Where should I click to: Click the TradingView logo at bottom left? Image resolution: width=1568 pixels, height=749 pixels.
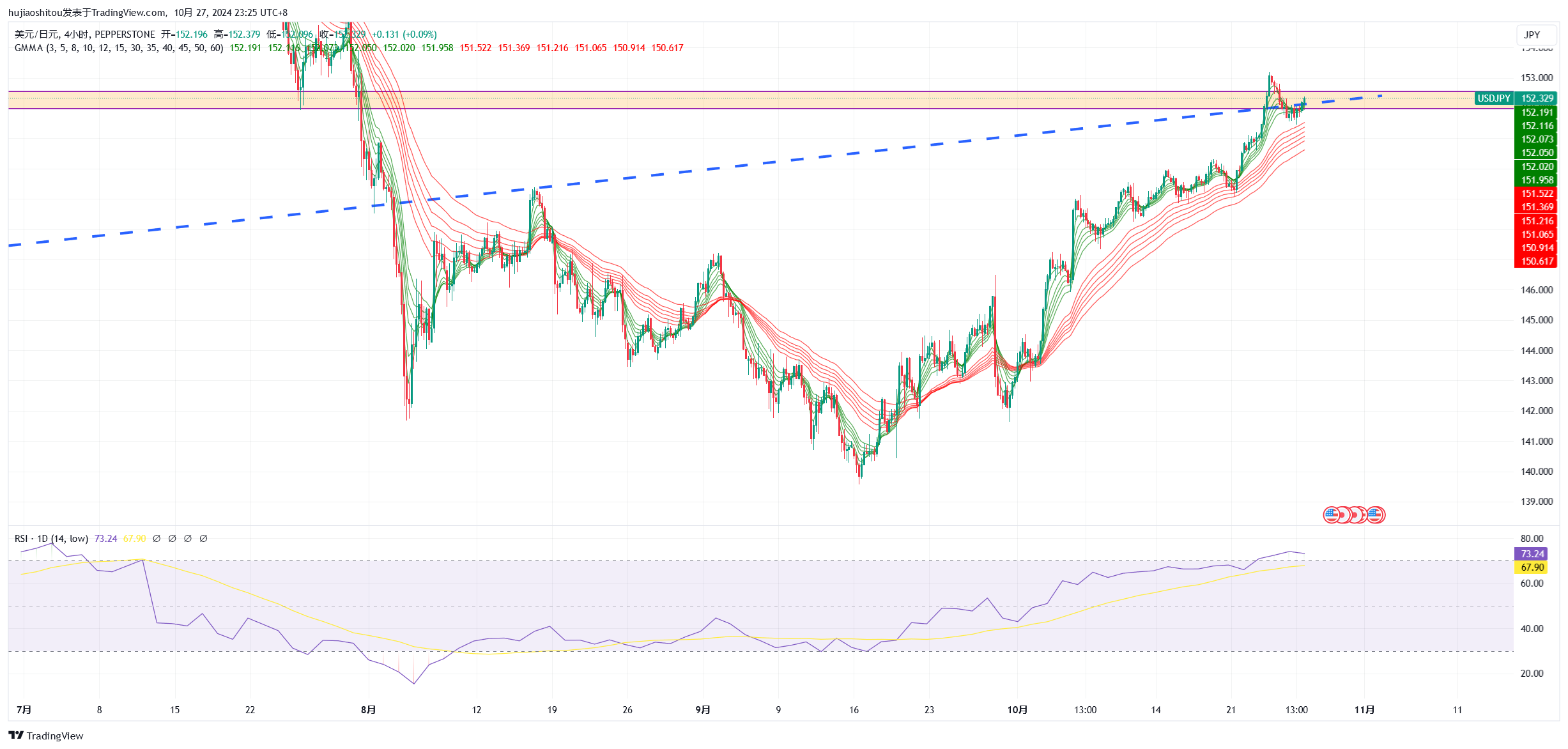coord(46,736)
